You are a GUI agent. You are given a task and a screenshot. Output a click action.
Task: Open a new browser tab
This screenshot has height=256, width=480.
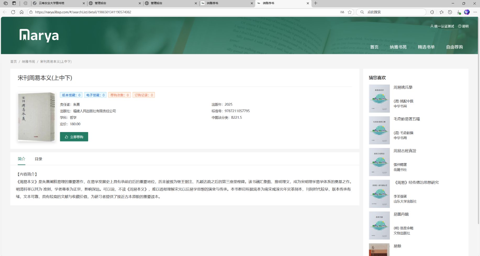tap(316, 3)
